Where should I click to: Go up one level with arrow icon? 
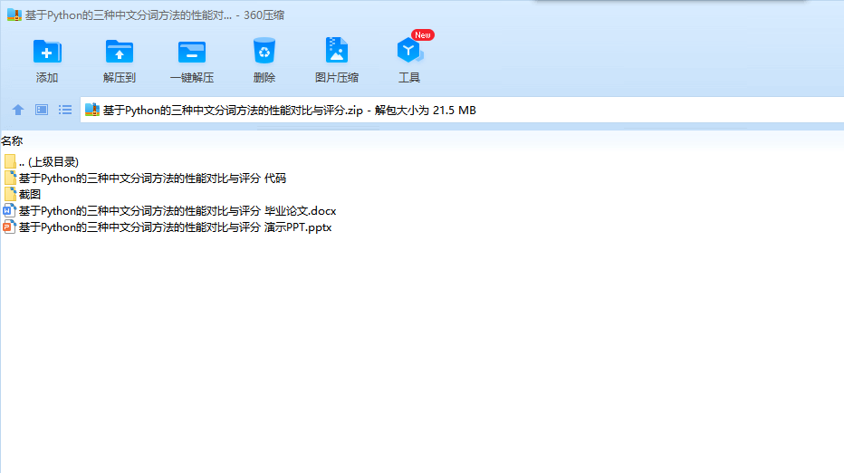click(x=18, y=110)
